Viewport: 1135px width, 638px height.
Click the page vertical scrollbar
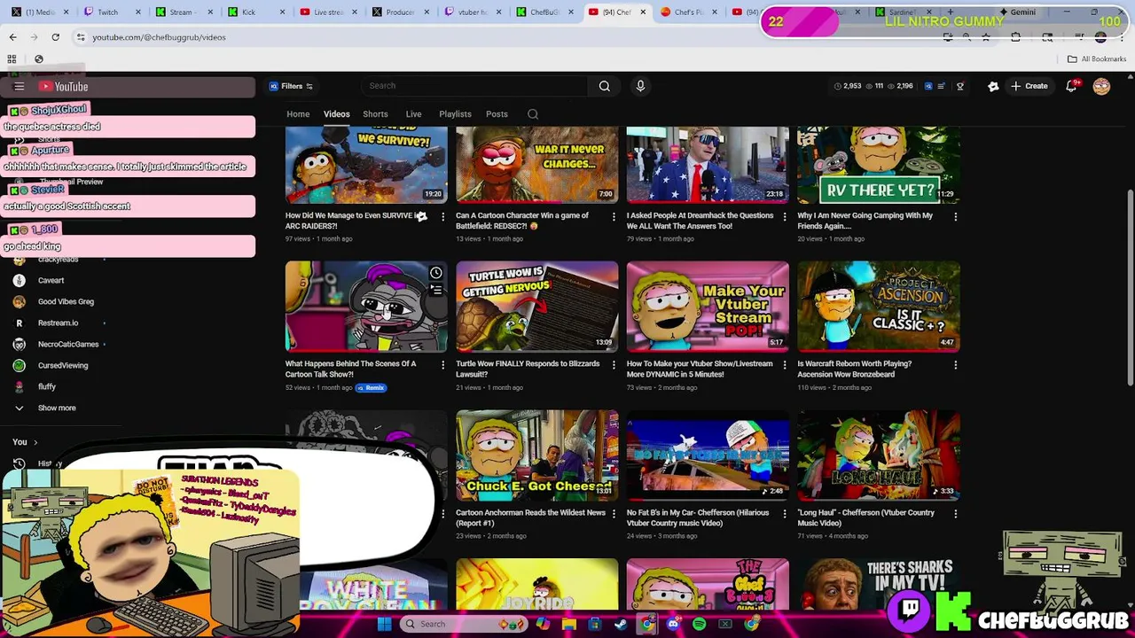point(1130,288)
